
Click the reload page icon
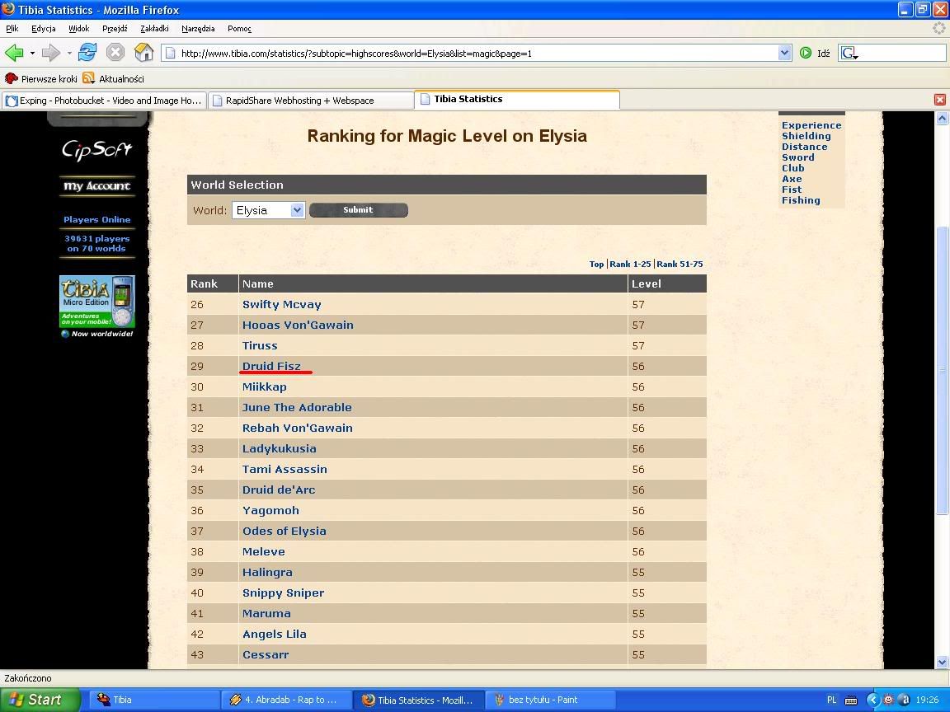87,53
